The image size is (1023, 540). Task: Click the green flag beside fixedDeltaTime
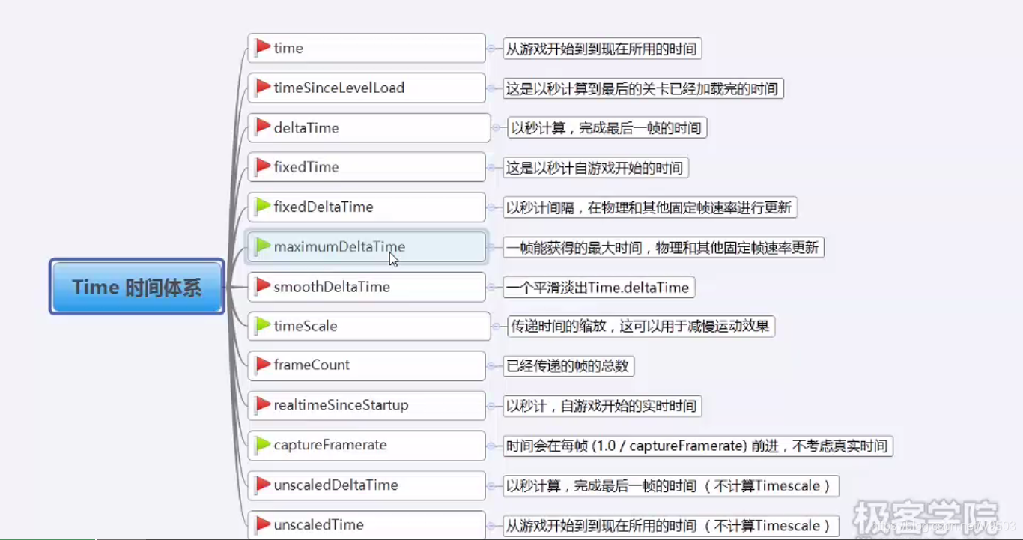pos(263,207)
